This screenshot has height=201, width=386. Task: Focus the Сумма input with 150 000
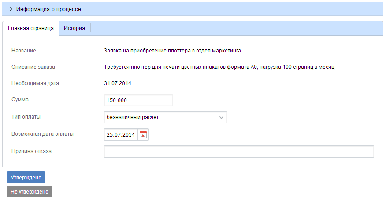[138, 100]
